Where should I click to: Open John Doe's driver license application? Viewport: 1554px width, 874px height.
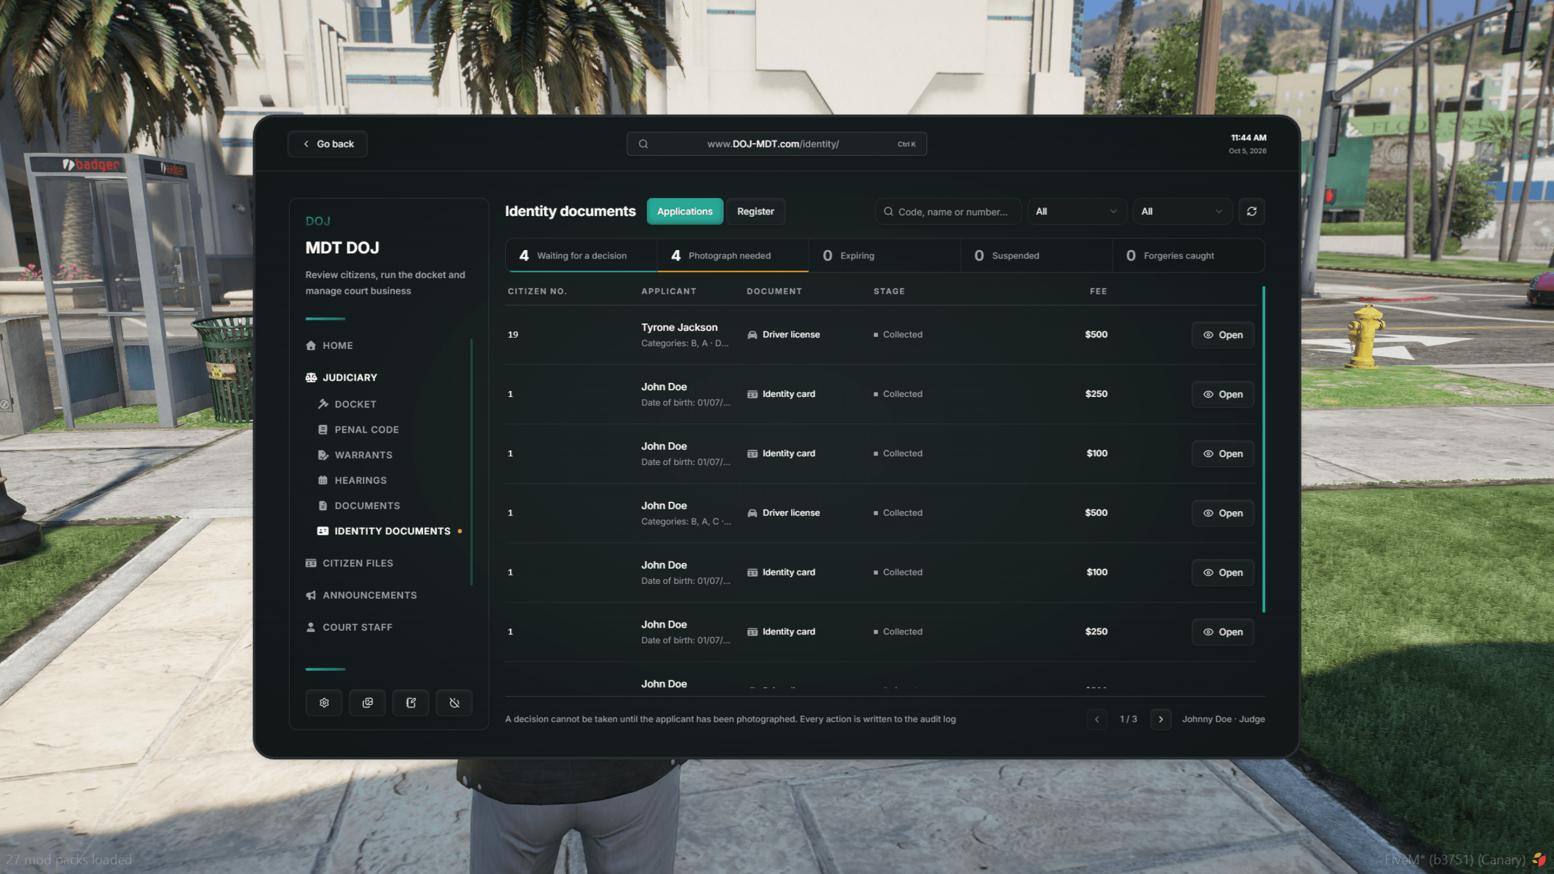(1223, 513)
